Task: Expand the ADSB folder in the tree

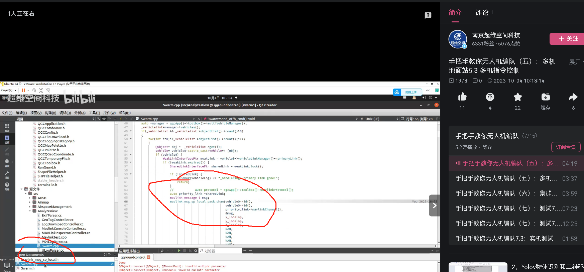Action: pyautogui.click(x=30, y=198)
